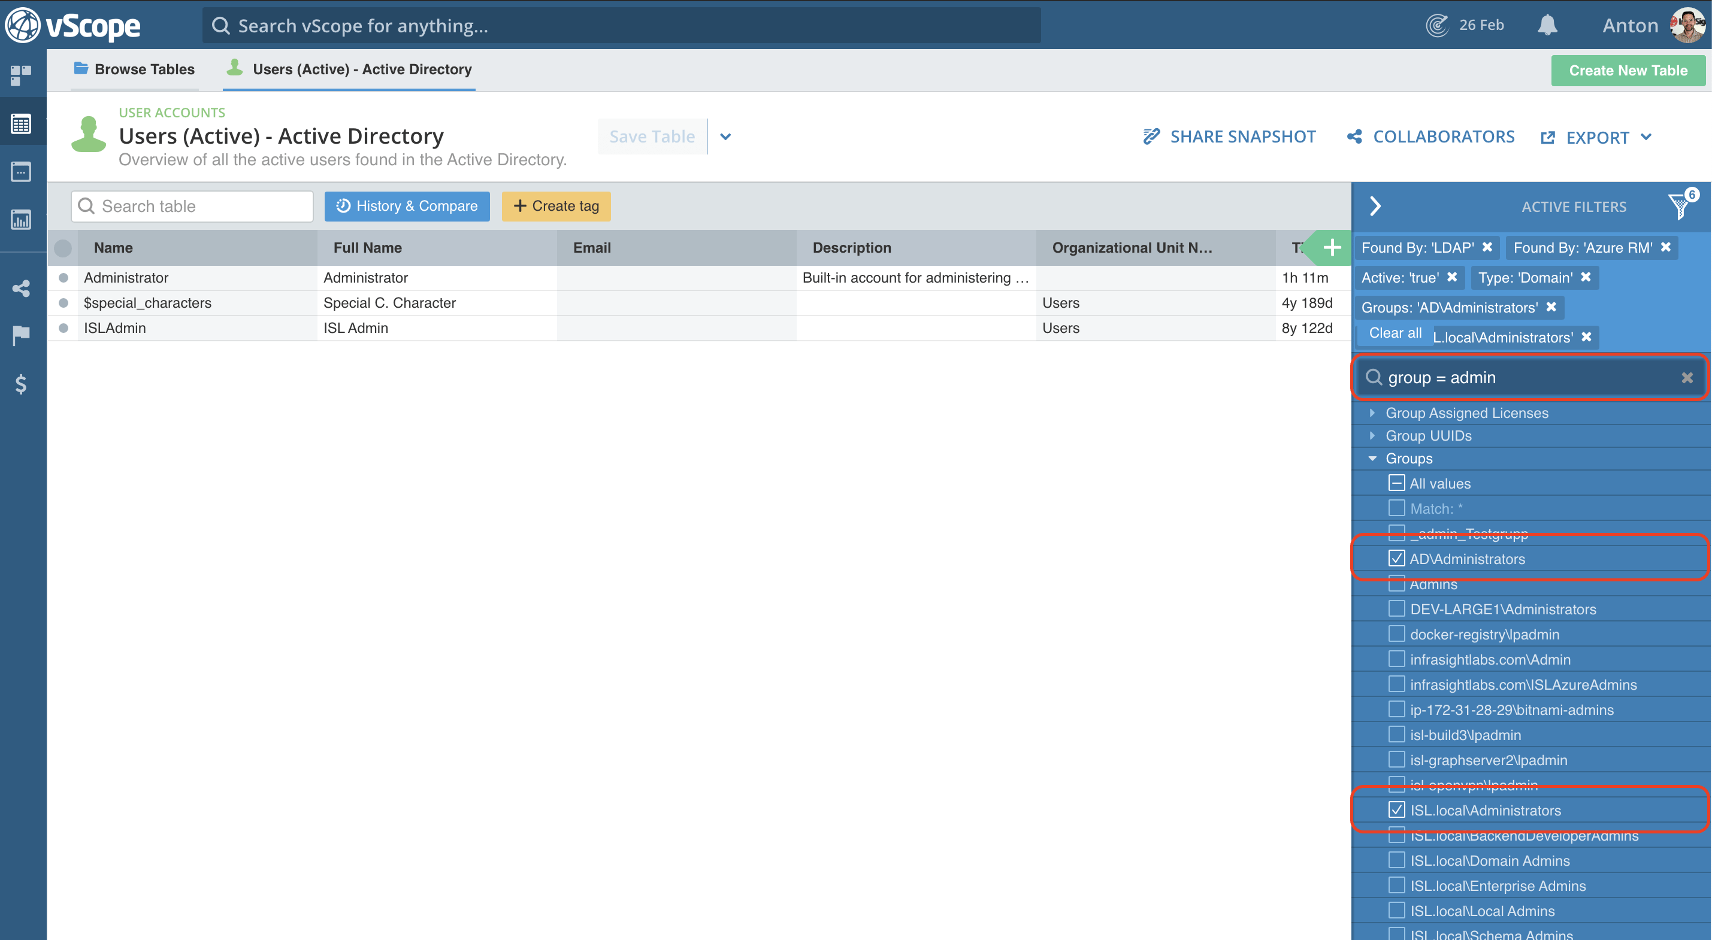1712x940 pixels.
Task: Open the tables icon in left sidebar
Action: coord(20,123)
